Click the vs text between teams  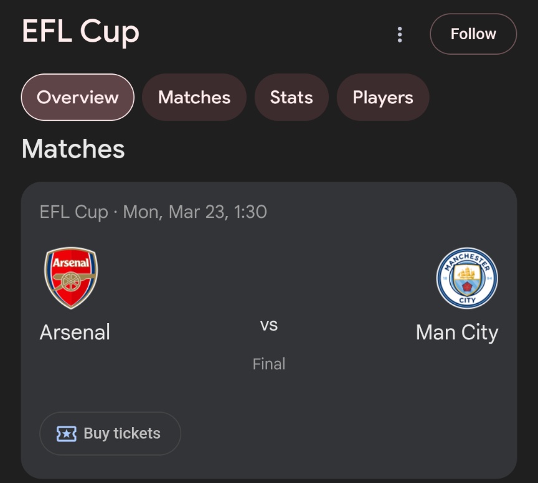pyautogui.click(x=268, y=325)
